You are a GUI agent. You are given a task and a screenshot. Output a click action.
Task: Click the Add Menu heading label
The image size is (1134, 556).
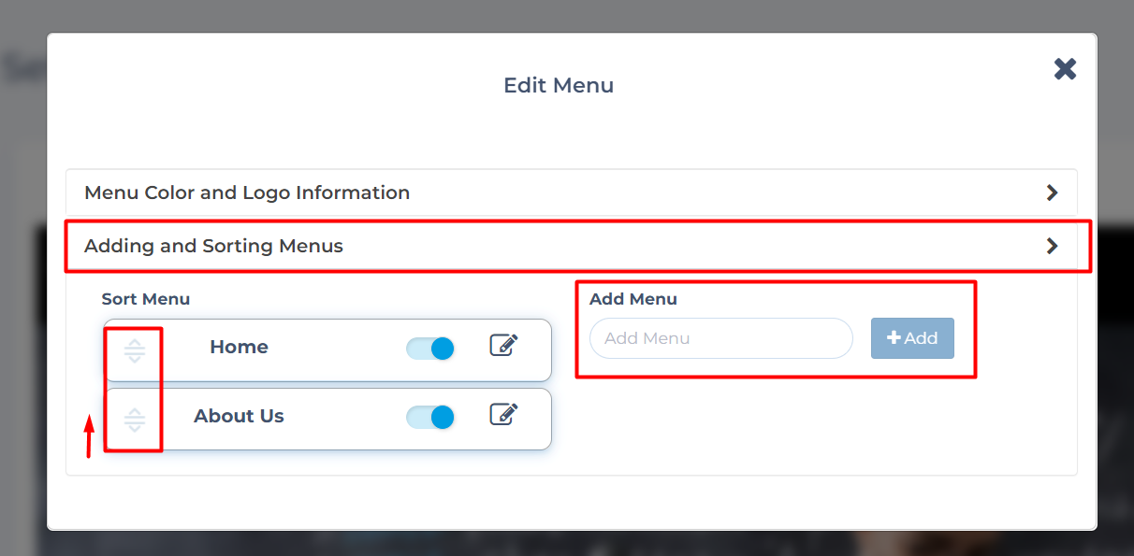point(633,299)
